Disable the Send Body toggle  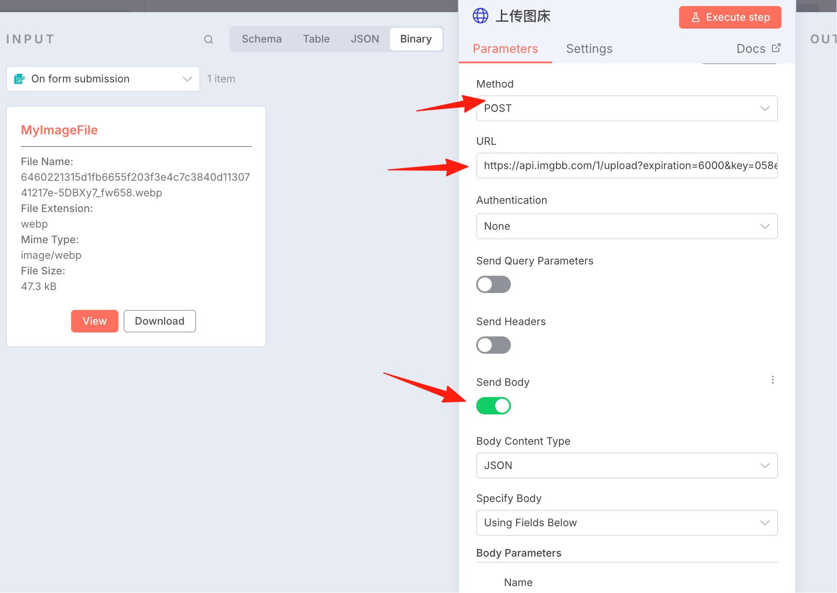point(494,406)
